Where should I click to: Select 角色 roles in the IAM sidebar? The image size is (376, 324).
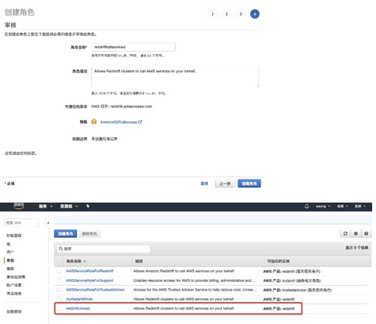pyautogui.click(x=10, y=261)
